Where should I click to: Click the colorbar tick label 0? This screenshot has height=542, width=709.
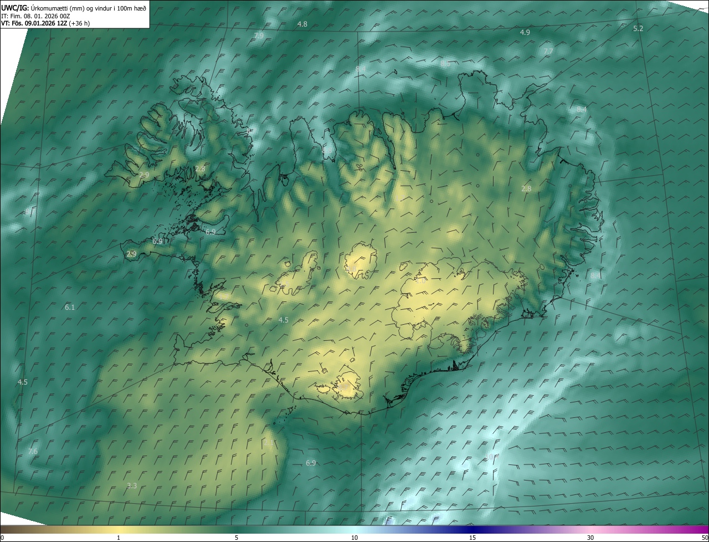pyautogui.click(x=2, y=538)
